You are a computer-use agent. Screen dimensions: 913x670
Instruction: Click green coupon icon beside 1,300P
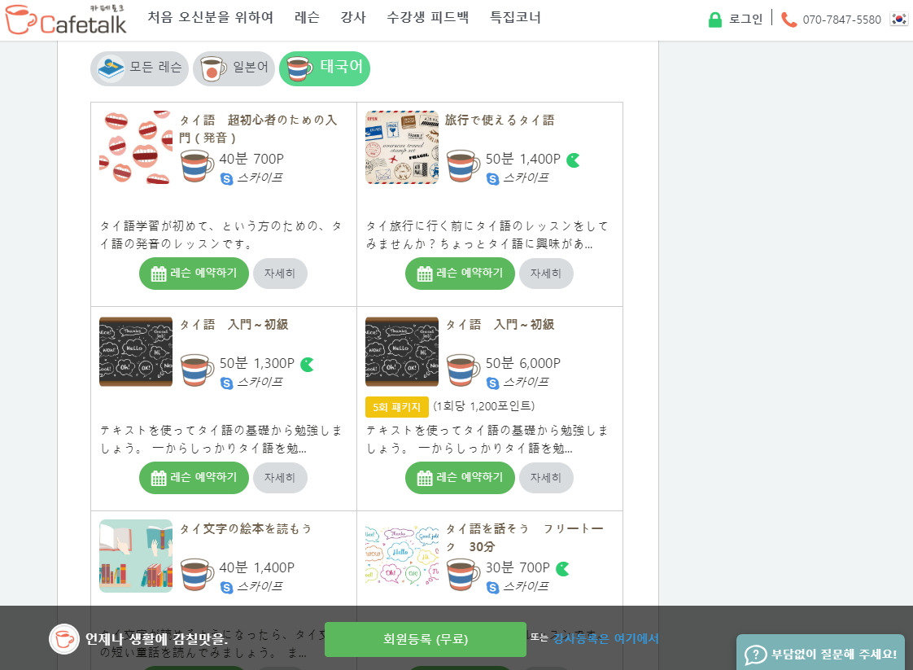pos(308,364)
